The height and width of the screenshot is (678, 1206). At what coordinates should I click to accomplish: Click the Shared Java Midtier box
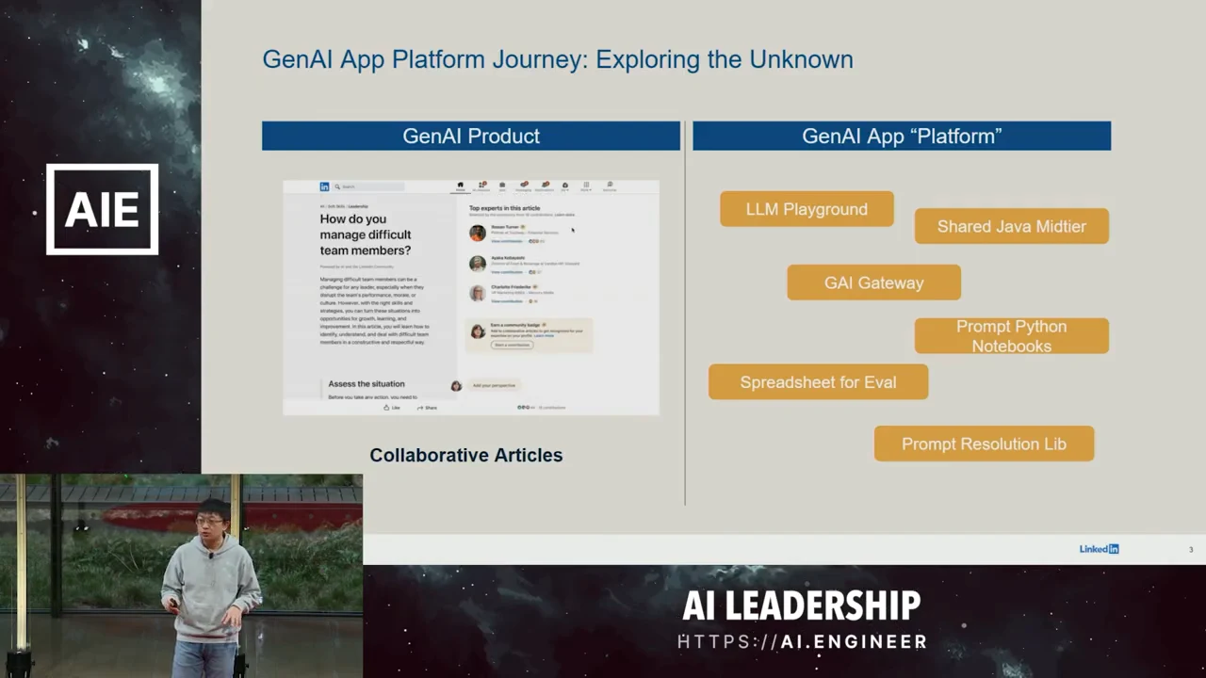pos(1012,226)
